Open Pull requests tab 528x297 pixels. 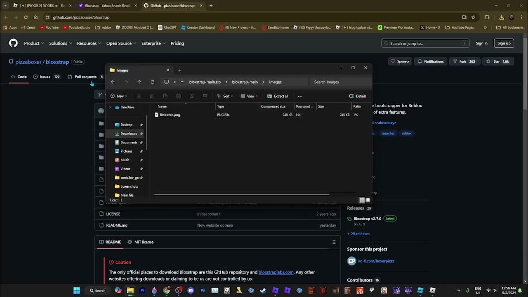pyautogui.click(x=85, y=77)
